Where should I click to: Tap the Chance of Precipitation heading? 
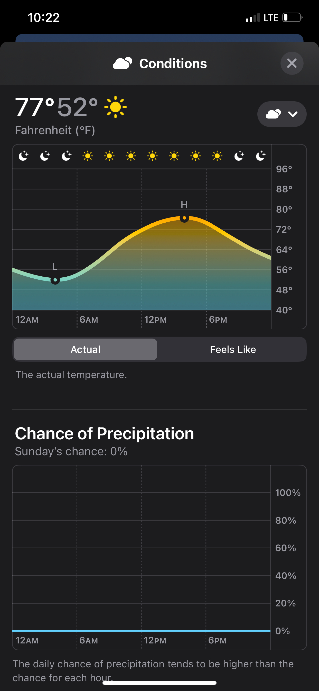coord(104,433)
